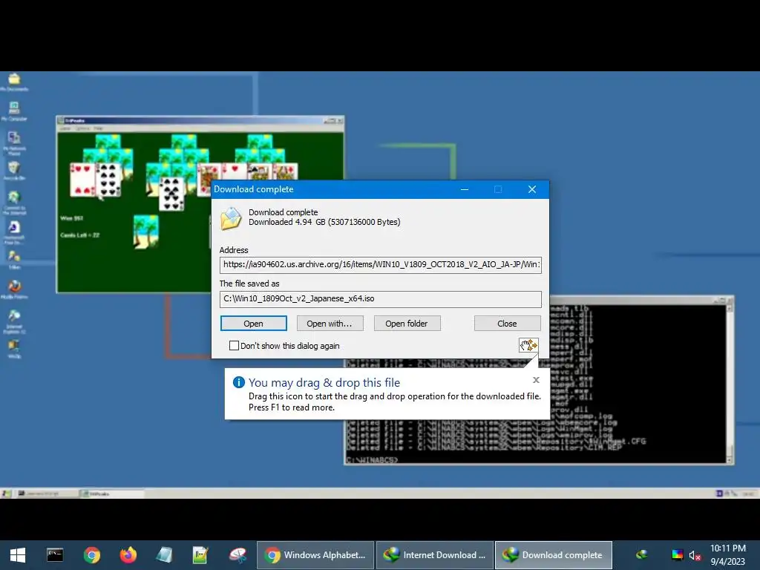Screen dimensions: 760x570
Task: Open the red-white pinwheel taskbar app
Action: coord(237,555)
